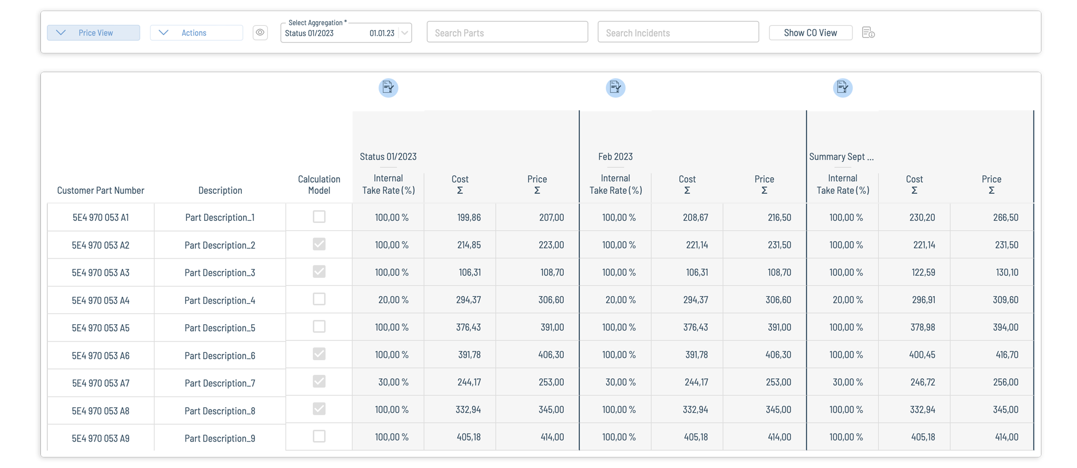Image resolution: width=1077 pixels, height=468 pixels.
Task: Click cost value 378,98
Action: point(923,327)
